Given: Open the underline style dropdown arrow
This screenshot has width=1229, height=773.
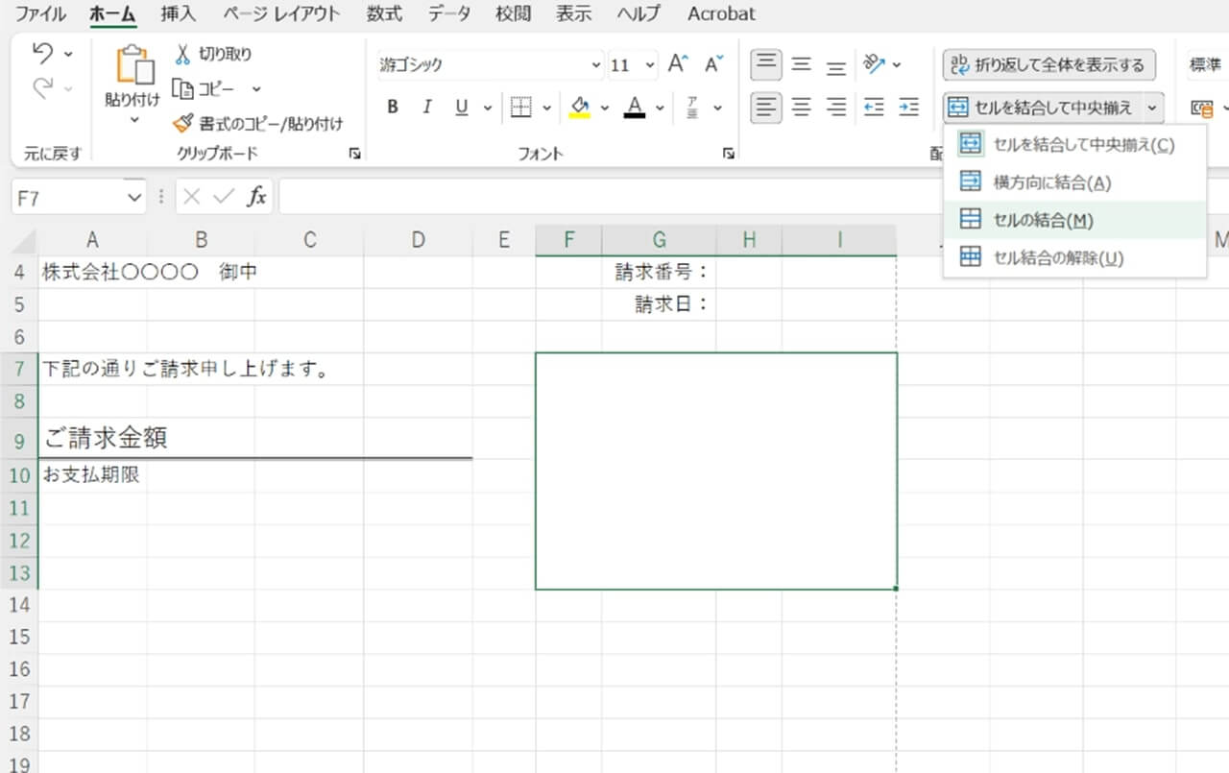Looking at the screenshot, I should 487,108.
